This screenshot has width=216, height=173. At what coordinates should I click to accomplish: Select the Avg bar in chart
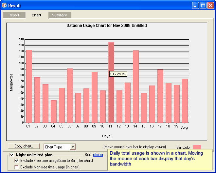tap(185, 101)
